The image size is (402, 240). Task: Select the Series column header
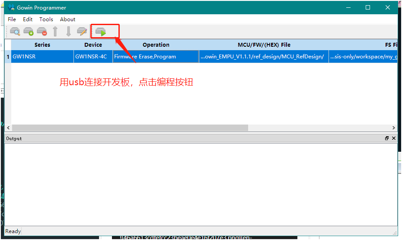click(42, 45)
